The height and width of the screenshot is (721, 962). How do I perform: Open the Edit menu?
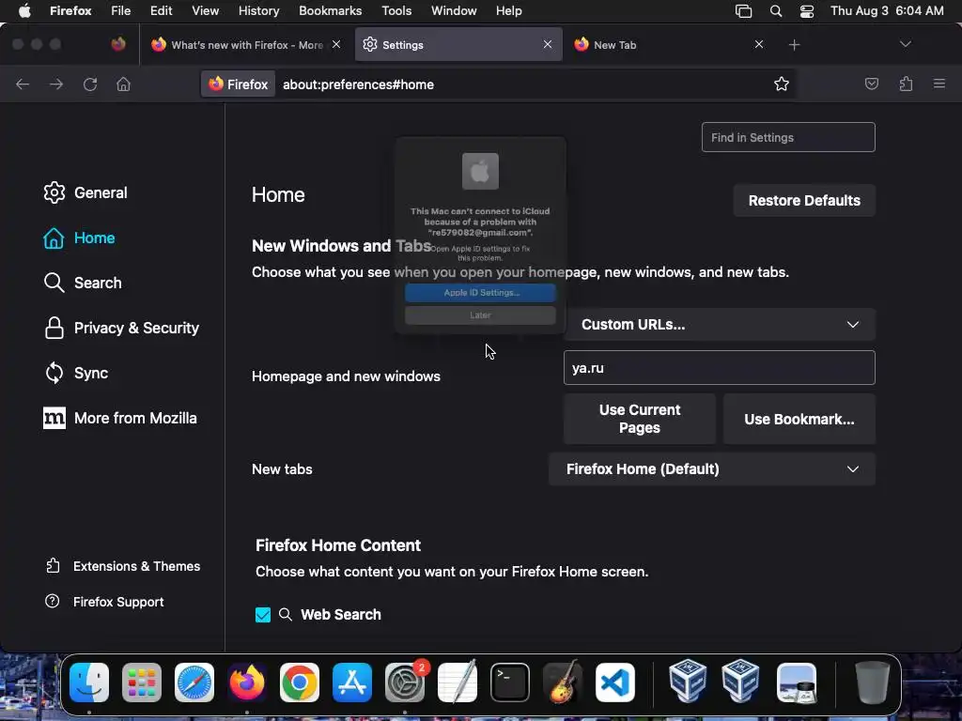tap(161, 10)
